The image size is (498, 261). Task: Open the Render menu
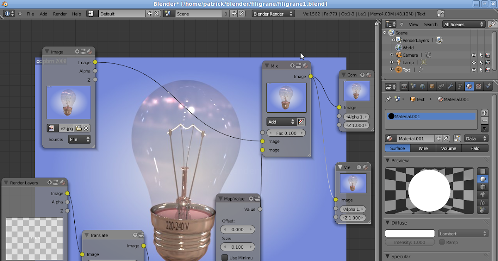60,14
